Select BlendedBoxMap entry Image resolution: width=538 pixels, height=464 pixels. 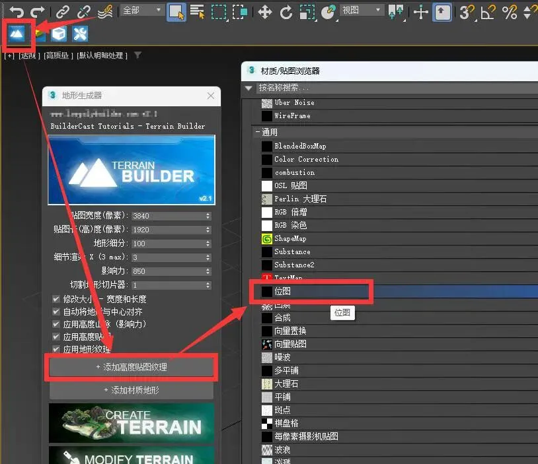[x=398, y=146]
